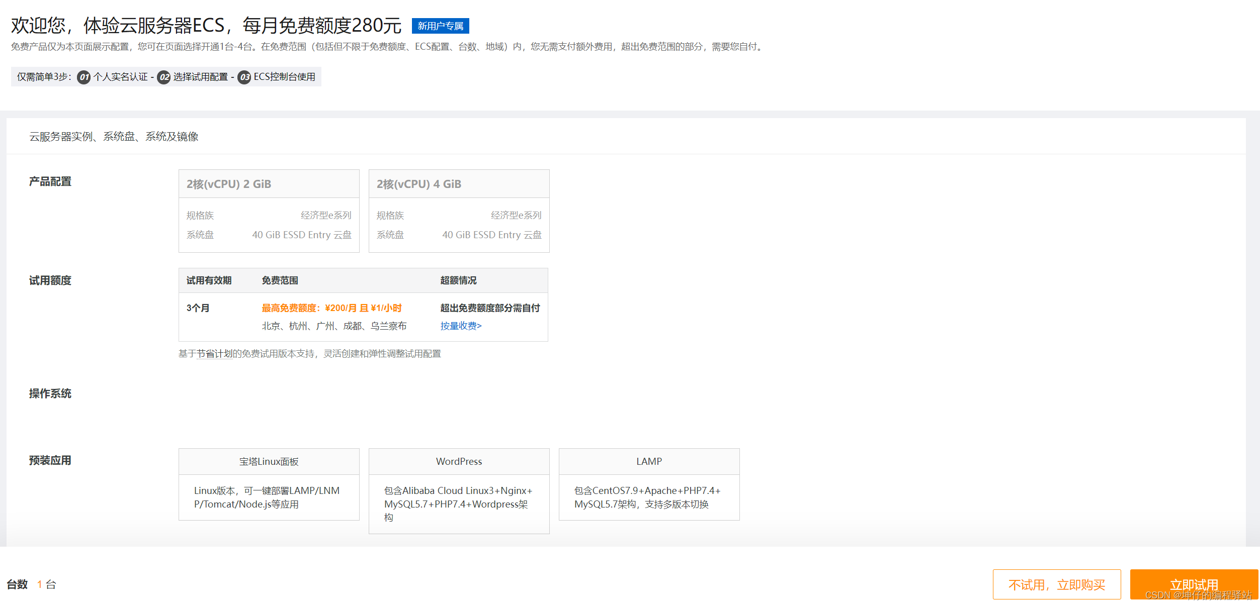1260x605 pixels.
Task: Click the 超额情况 table column header
Action: click(x=458, y=280)
